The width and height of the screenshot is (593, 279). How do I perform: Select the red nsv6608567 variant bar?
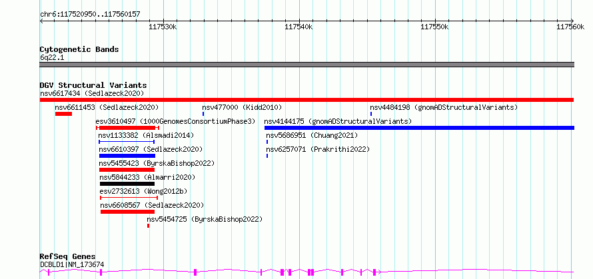pos(128,212)
